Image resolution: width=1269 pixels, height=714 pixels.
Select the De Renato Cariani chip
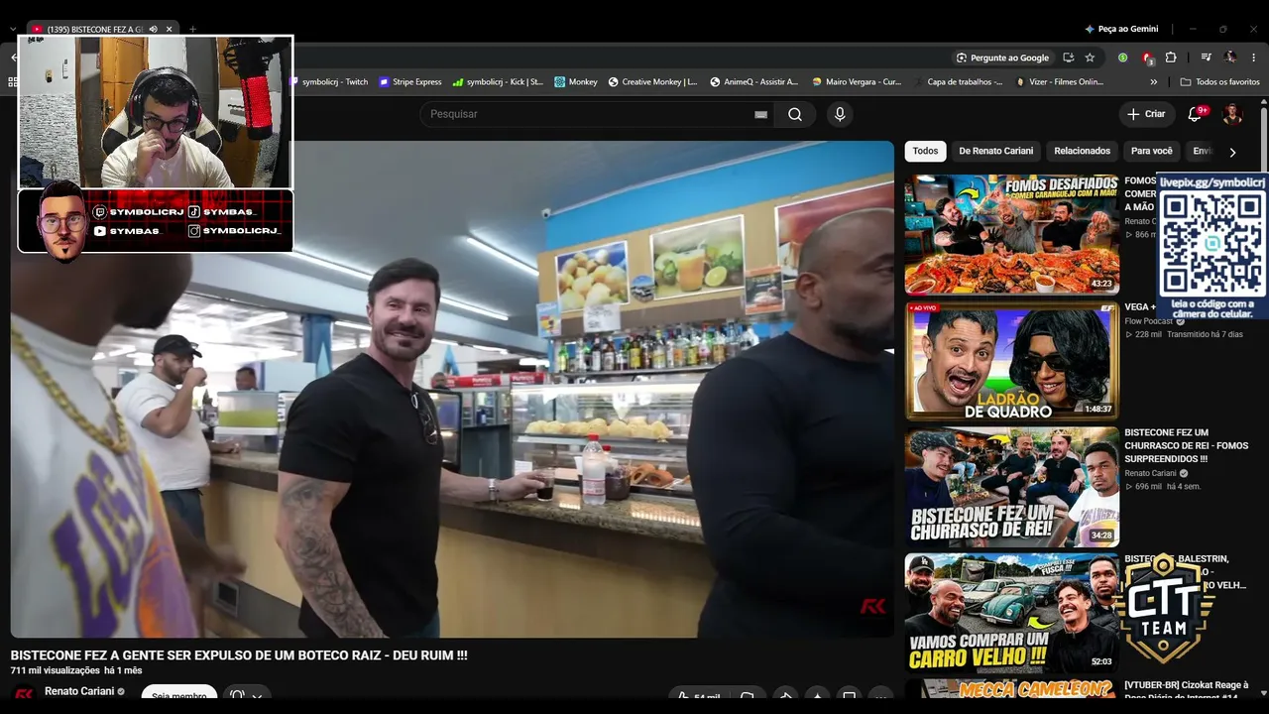tap(995, 151)
